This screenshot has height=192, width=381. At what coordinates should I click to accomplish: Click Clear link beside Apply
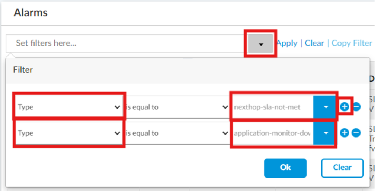coord(314,43)
